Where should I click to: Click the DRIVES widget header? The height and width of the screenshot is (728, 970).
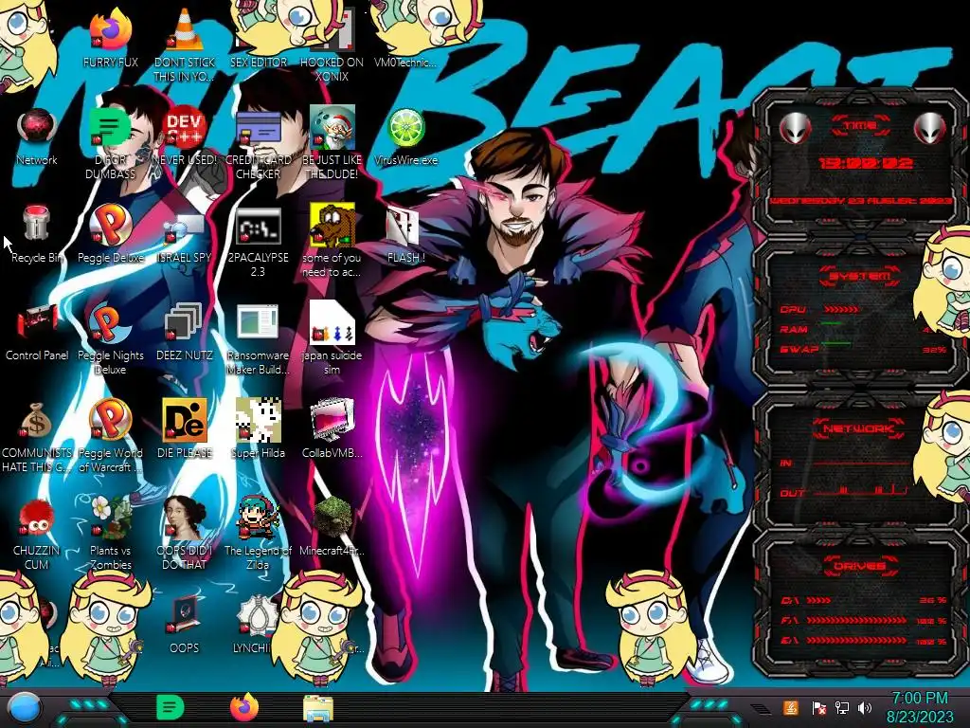pos(860,566)
